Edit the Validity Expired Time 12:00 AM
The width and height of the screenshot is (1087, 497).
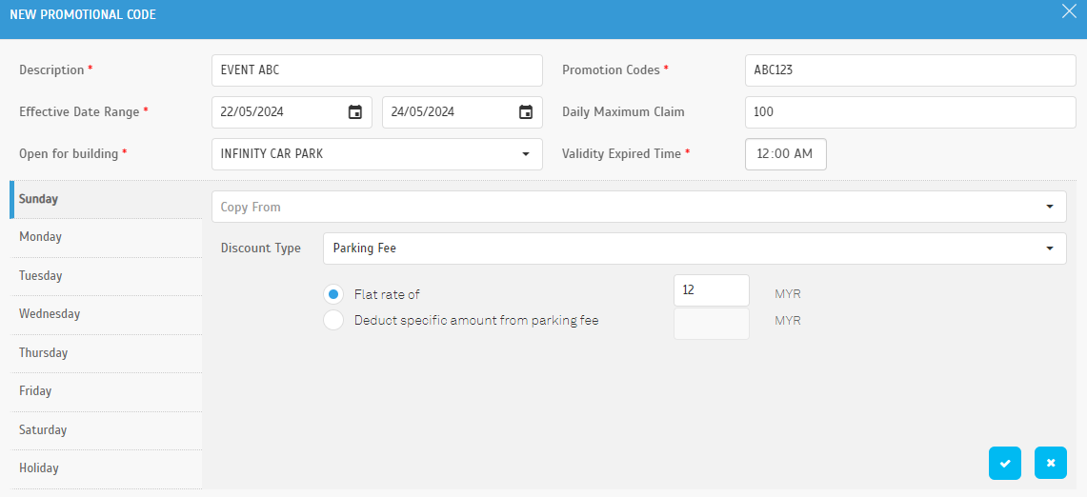[x=785, y=154]
